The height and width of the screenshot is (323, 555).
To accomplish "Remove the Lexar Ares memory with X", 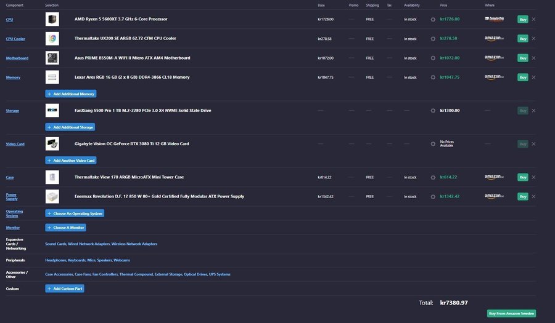I will [533, 78].
